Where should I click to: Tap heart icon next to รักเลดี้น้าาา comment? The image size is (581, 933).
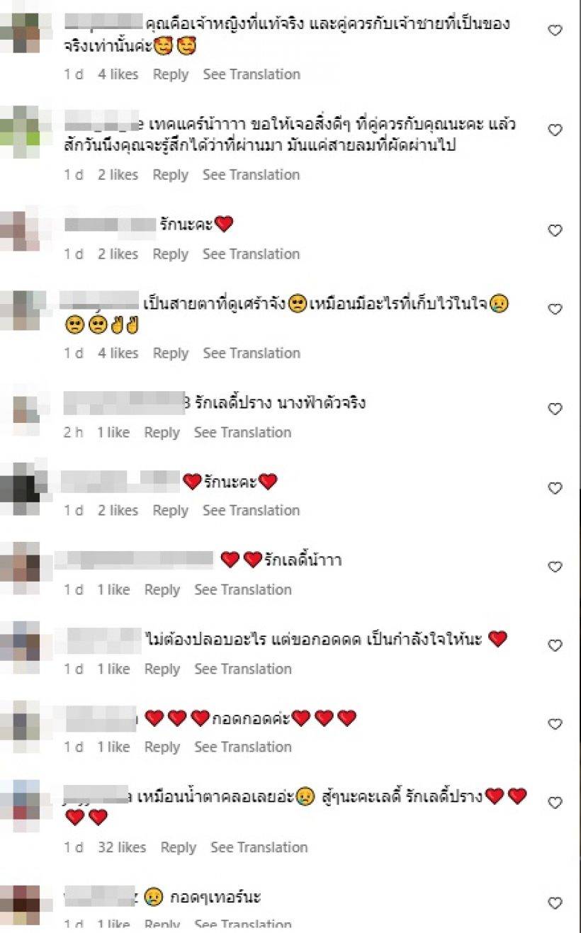click(x=555, y=567)
